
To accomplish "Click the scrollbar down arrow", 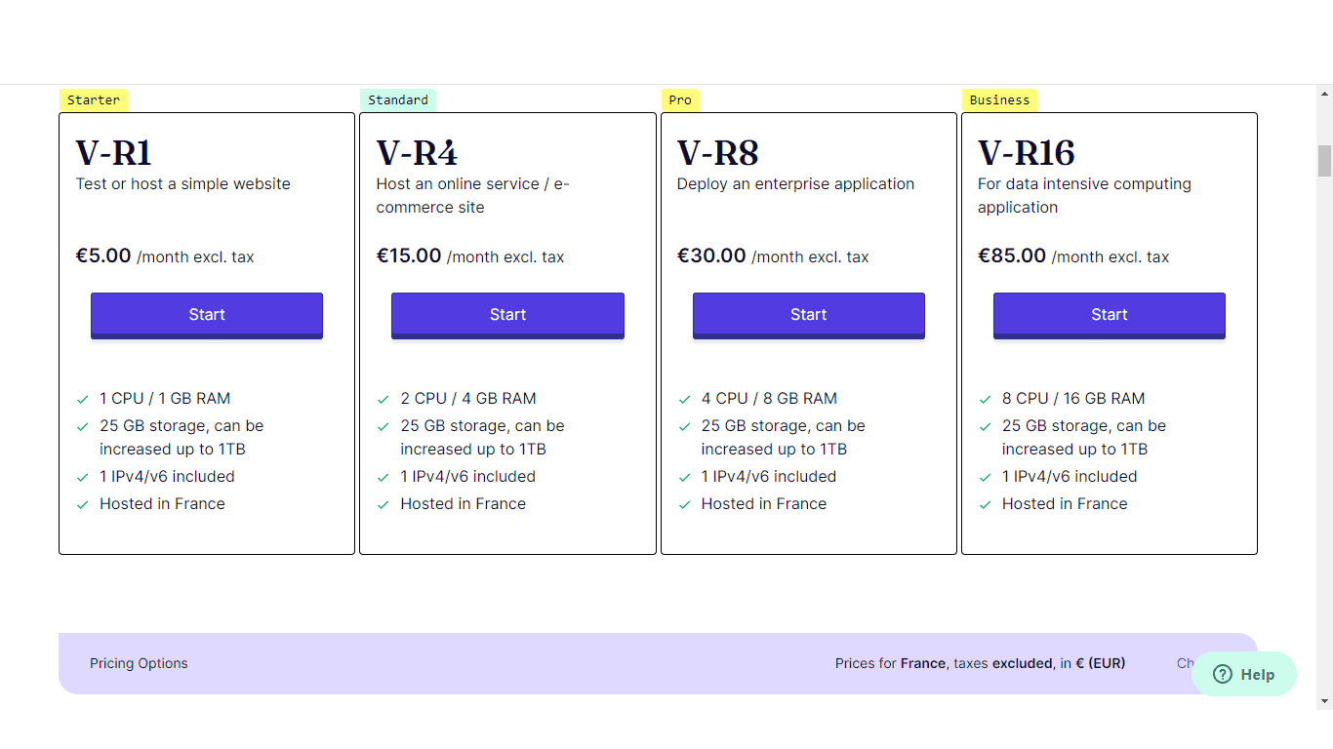I will (x=1324, y=700).
